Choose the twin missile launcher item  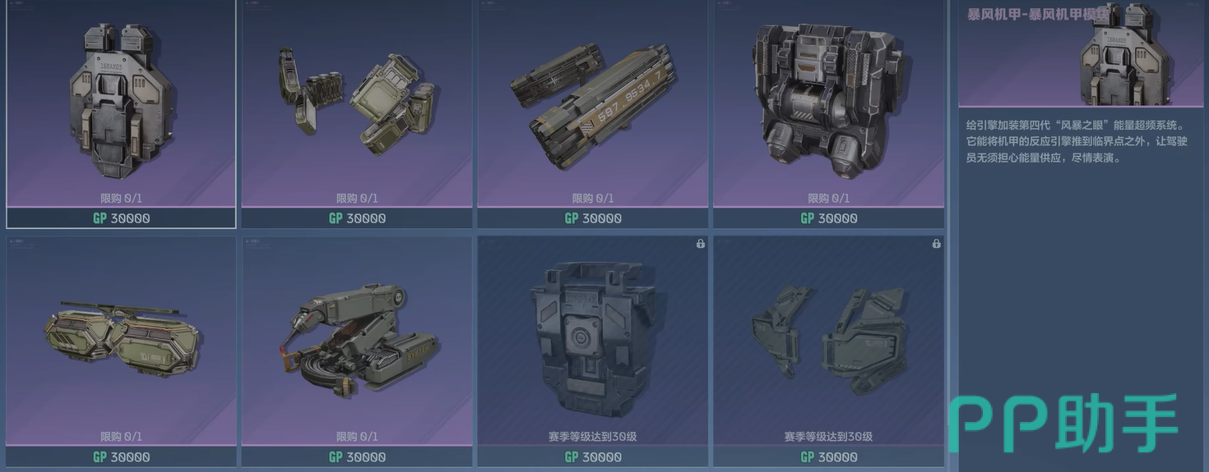coord(593,103)
